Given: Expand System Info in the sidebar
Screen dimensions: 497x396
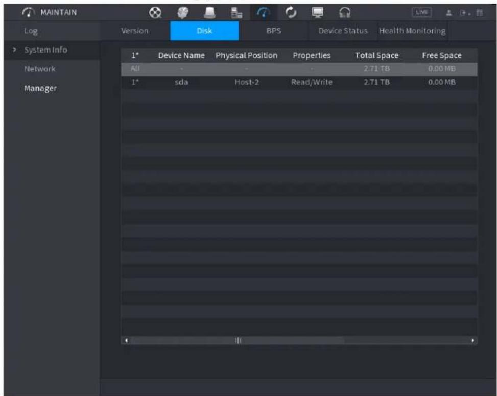Looking at the screenshot, I should click(45, 49).
